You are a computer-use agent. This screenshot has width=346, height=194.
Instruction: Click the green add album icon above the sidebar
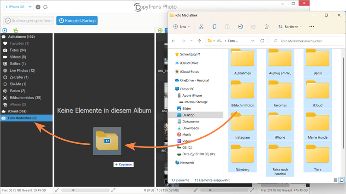15,30
